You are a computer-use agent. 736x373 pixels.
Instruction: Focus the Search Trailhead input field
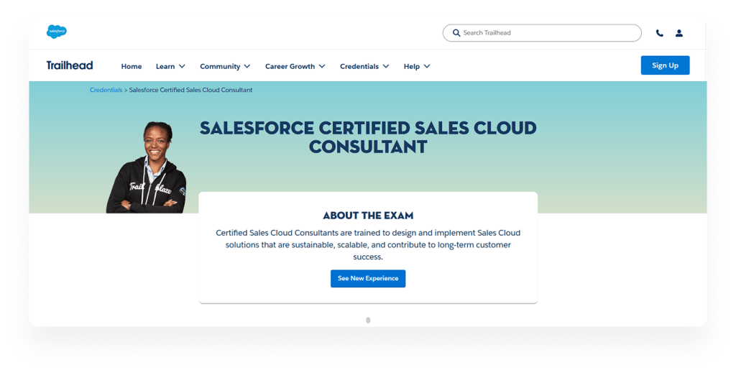point(546,33)
